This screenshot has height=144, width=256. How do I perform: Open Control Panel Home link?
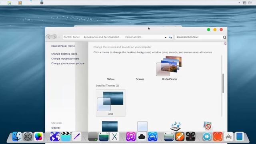[x=63, y=46]
